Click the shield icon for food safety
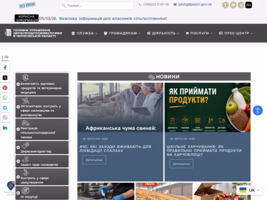The height and width of the screenshot is (200, 267). click(x=26, y=77)
